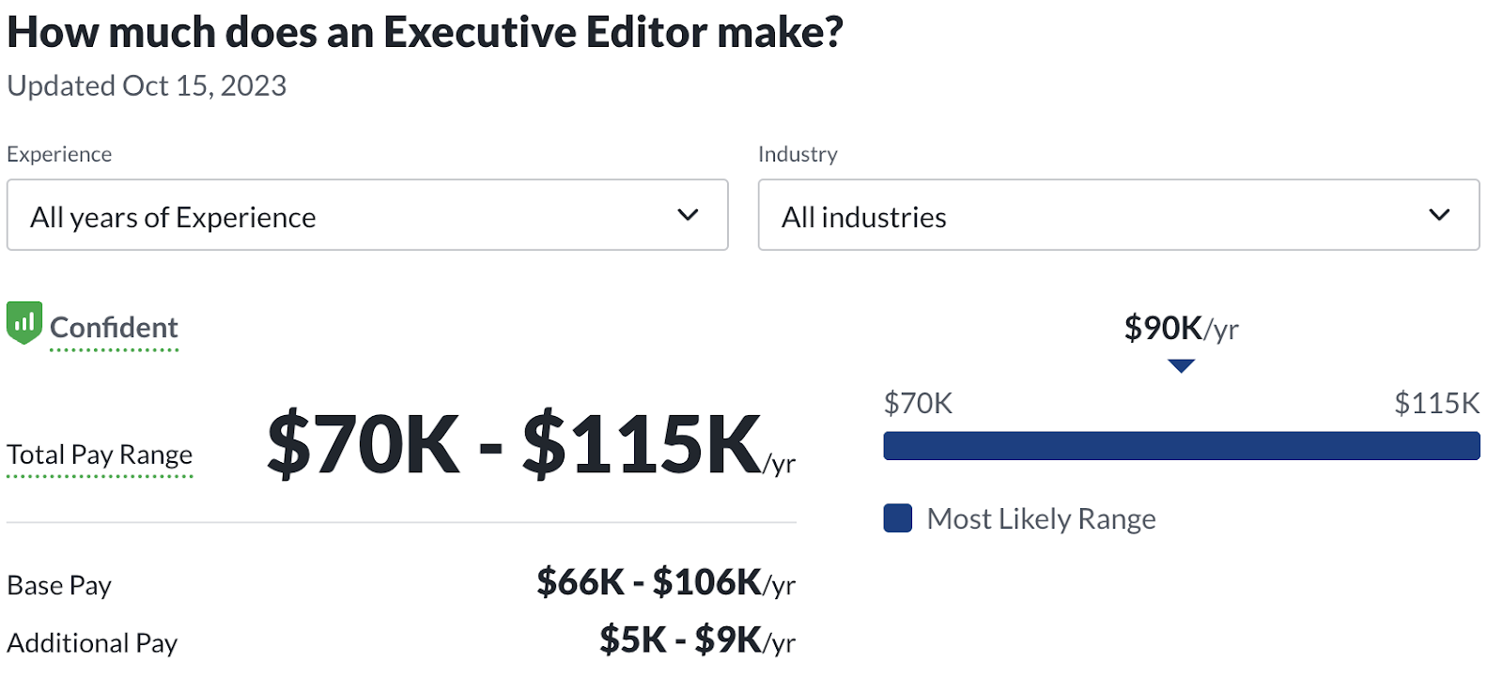Image resolution: width=1503 pixels, height=693 pixels.
Task: Click the blue Most Likely Range swatch
Action: pyautogui.click(x=898, y=518)
